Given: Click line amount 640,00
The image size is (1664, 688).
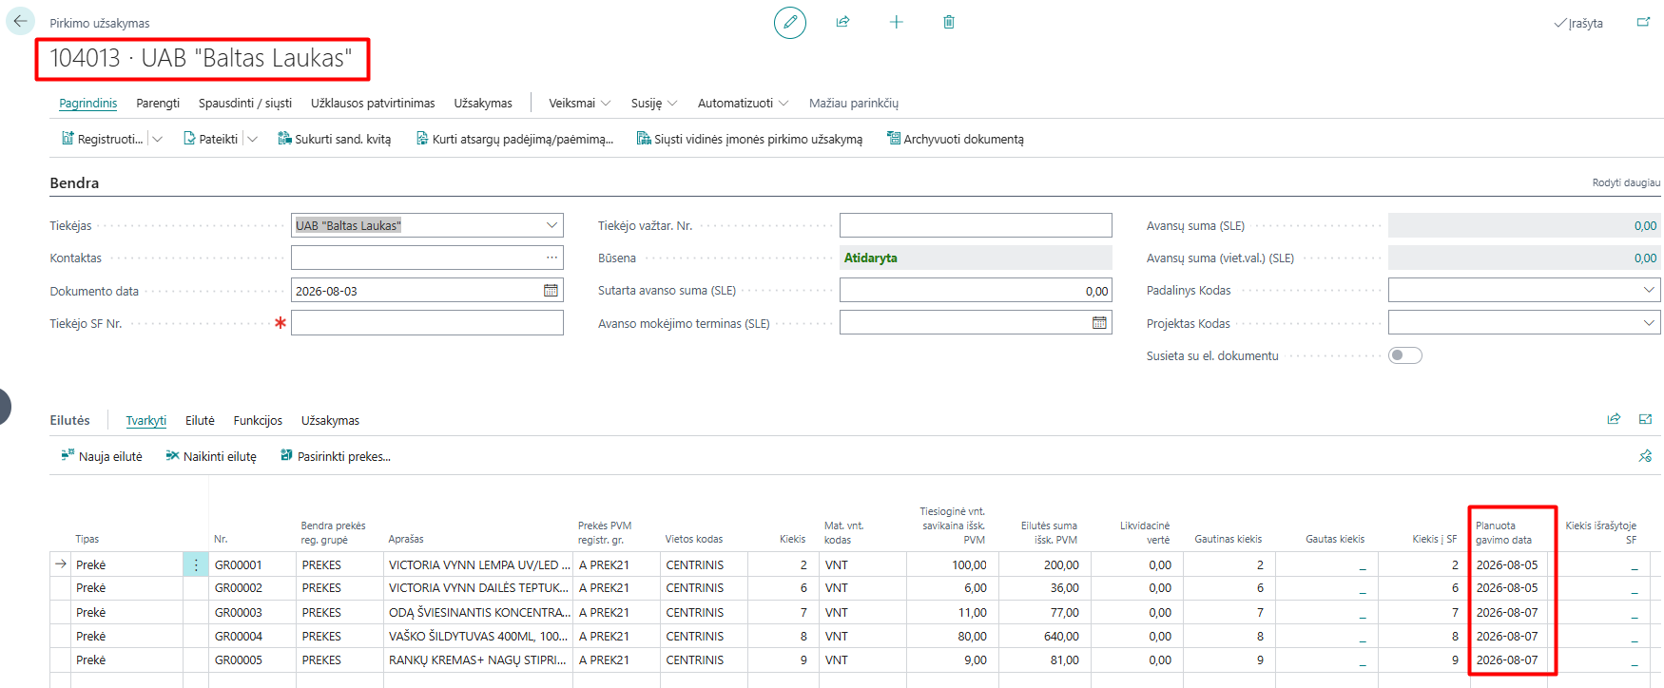Looking at the screenshot, I should click(x=1061, y=636).
